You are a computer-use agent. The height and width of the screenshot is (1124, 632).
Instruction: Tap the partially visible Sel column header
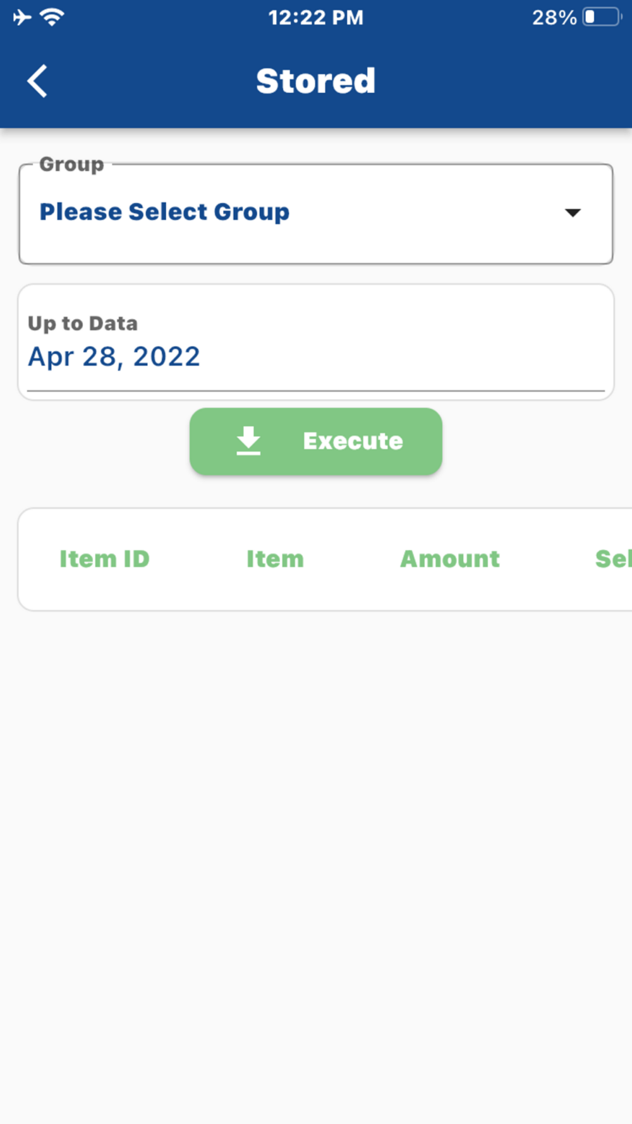tap(613, 559)
